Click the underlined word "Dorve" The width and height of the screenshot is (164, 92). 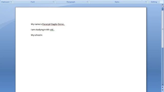(x=61, y=24)
